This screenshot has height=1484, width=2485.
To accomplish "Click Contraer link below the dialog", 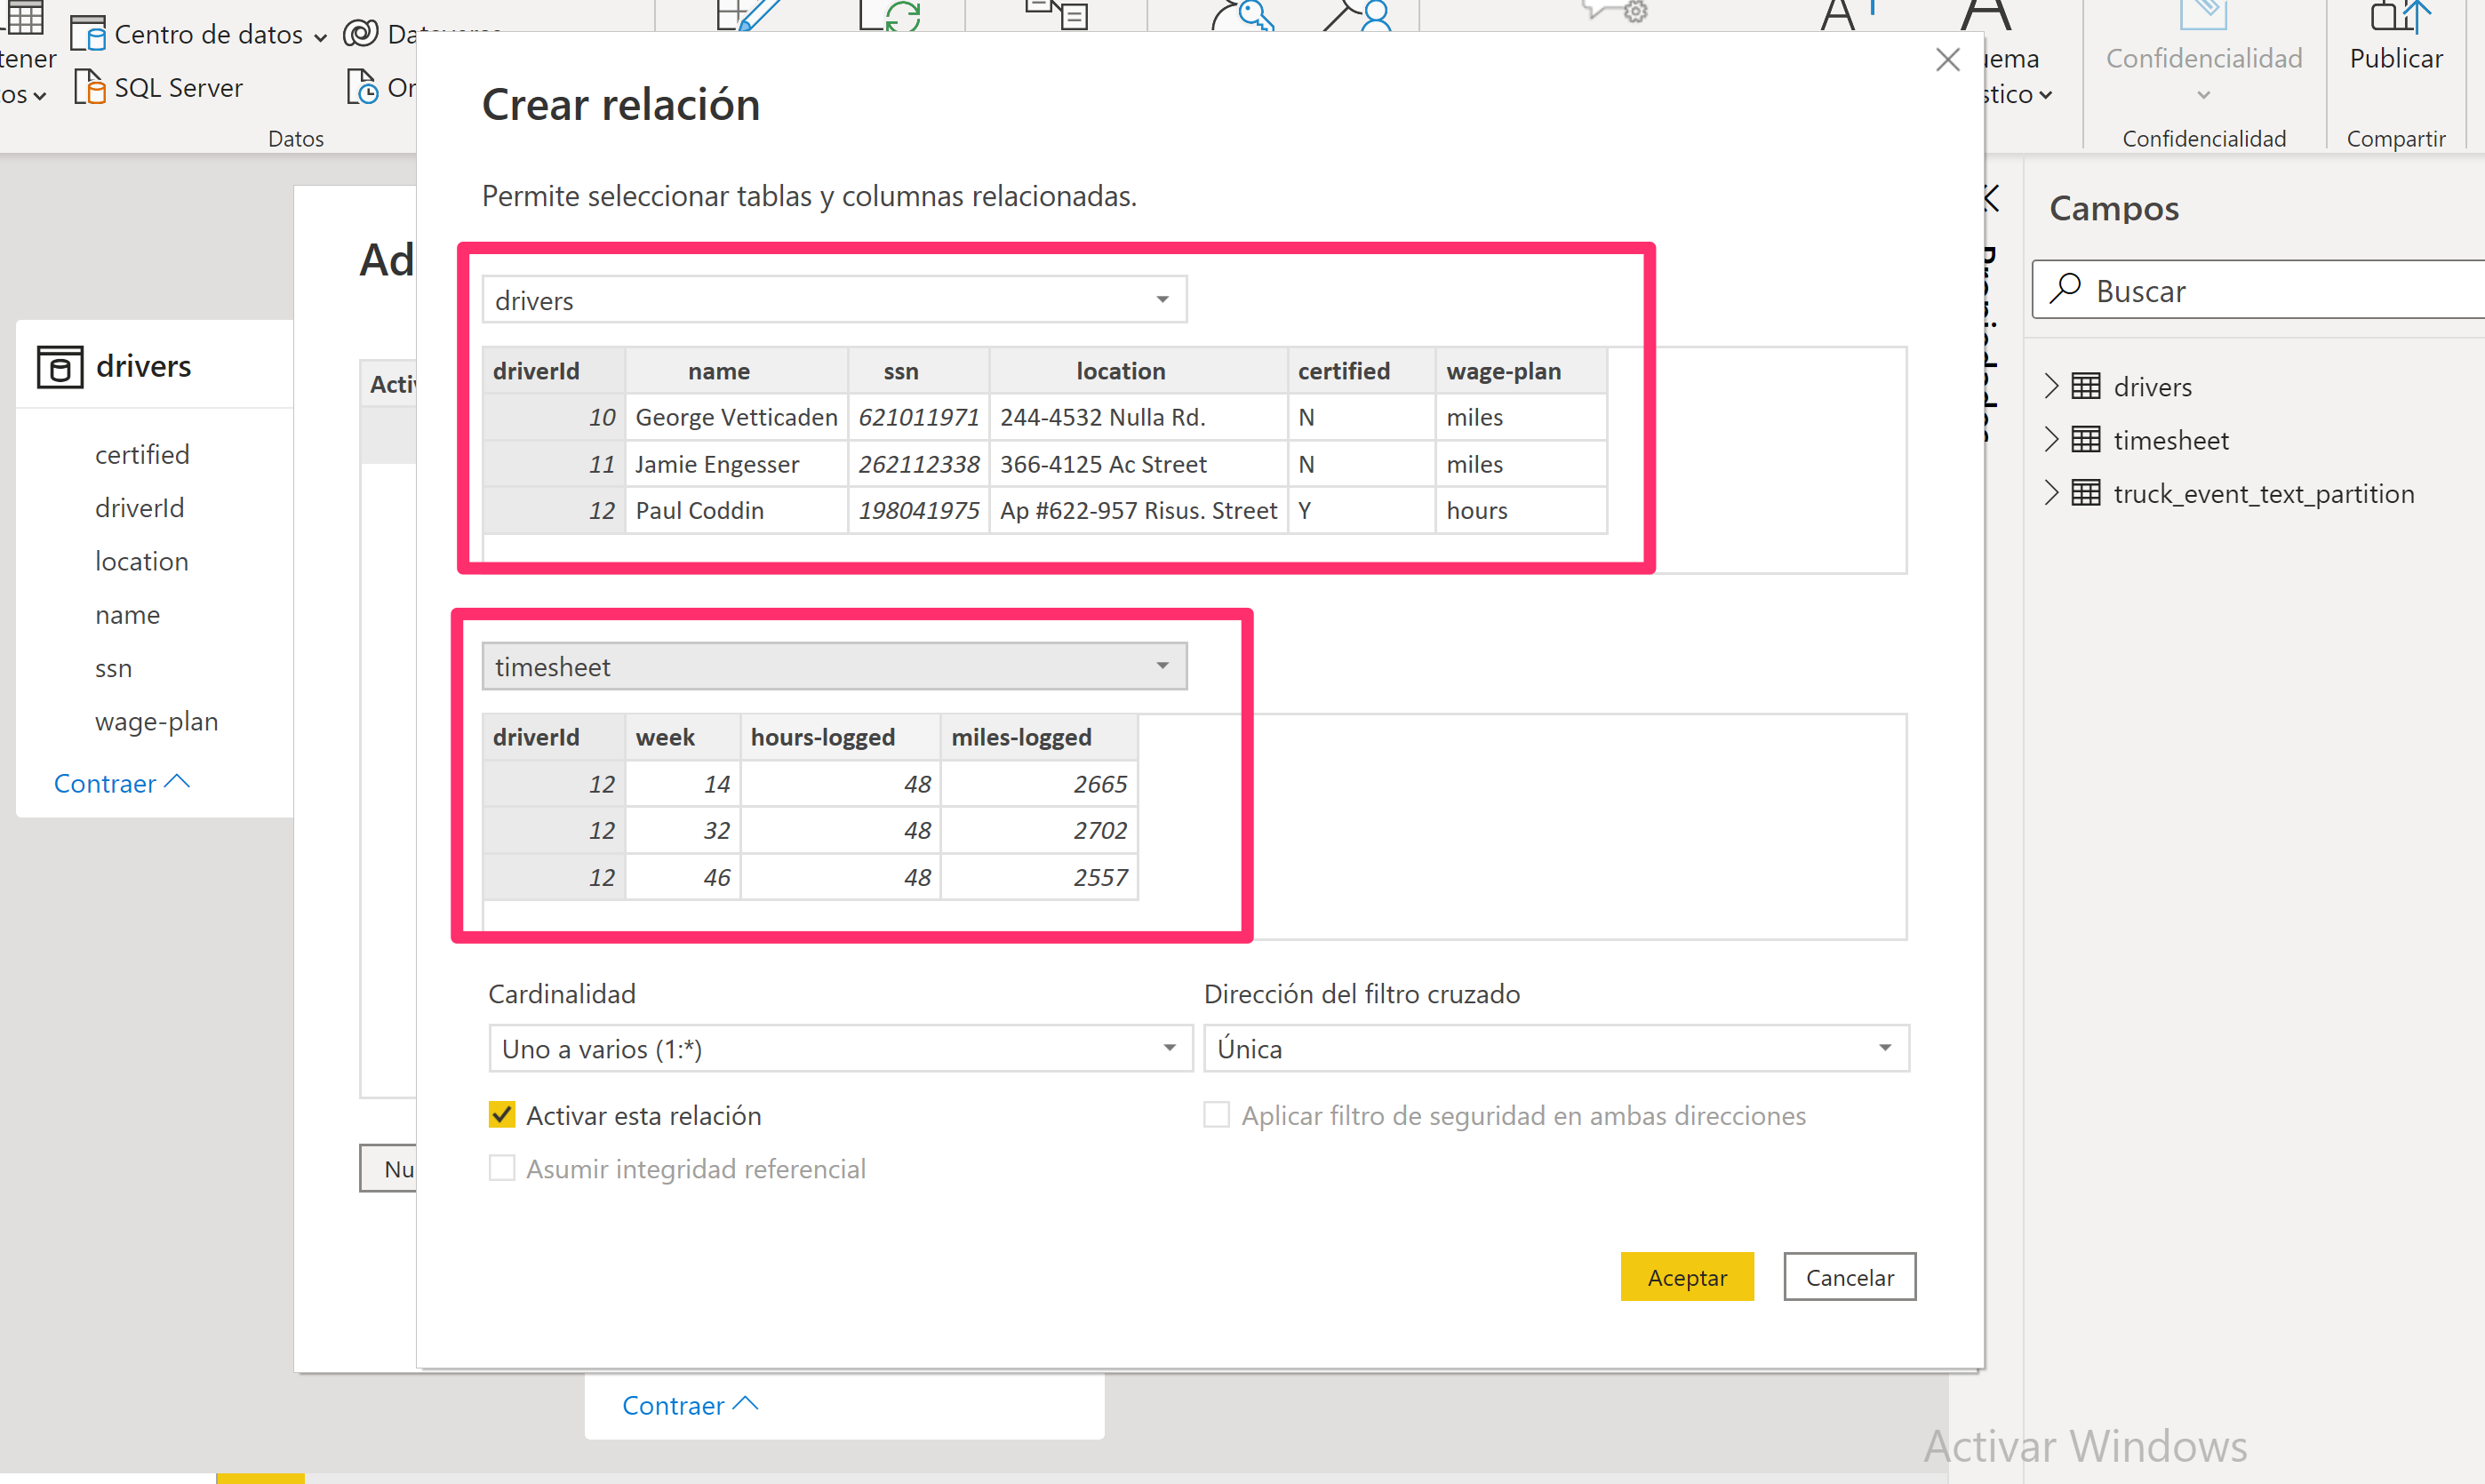I will (x=690, y=1405).
